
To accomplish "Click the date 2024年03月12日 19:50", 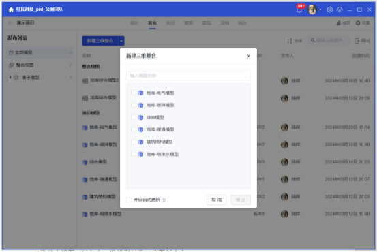I will (x=347, y=214).
